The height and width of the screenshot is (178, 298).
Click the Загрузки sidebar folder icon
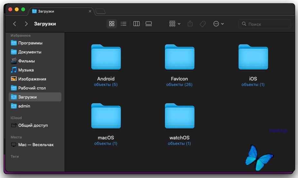[14, 97]
